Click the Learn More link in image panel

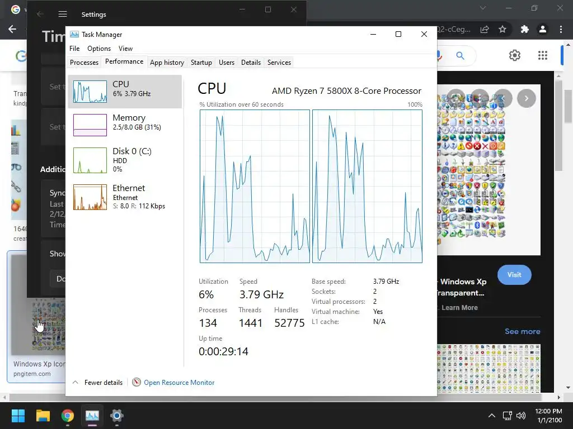459,308
